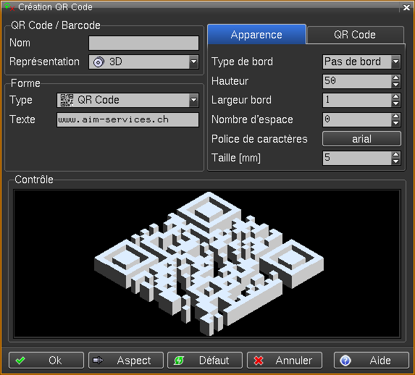This screenshot has height=375, width=415.
Task: Switch to the QR Code tab
Action: tap(355, 35)
